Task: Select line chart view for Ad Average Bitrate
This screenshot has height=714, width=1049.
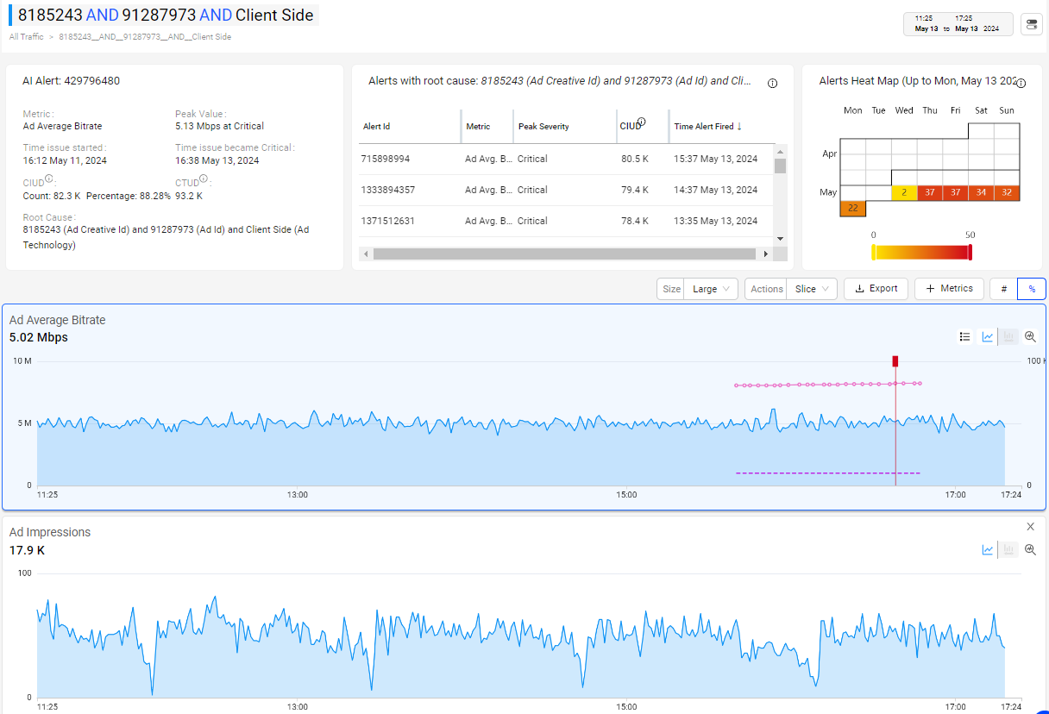Action: pos(988,337)
